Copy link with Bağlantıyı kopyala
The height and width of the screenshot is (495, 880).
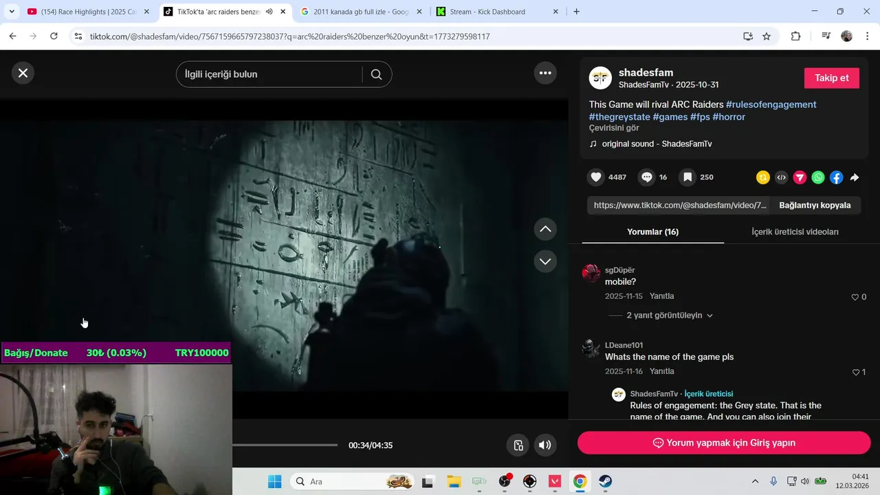coord(815,205)
